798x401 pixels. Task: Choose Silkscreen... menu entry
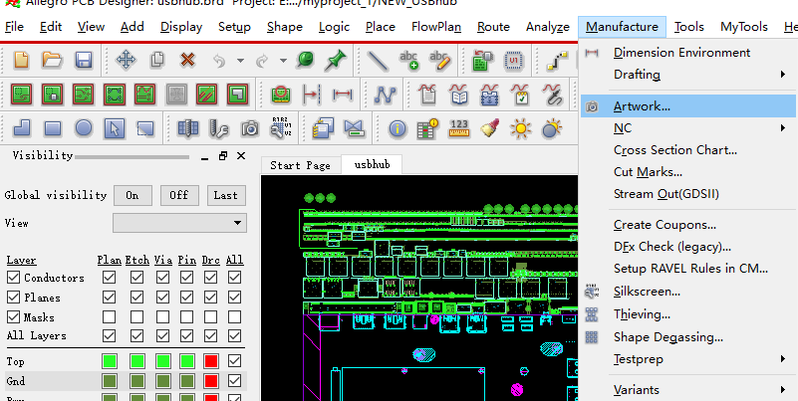pos(687,292)
